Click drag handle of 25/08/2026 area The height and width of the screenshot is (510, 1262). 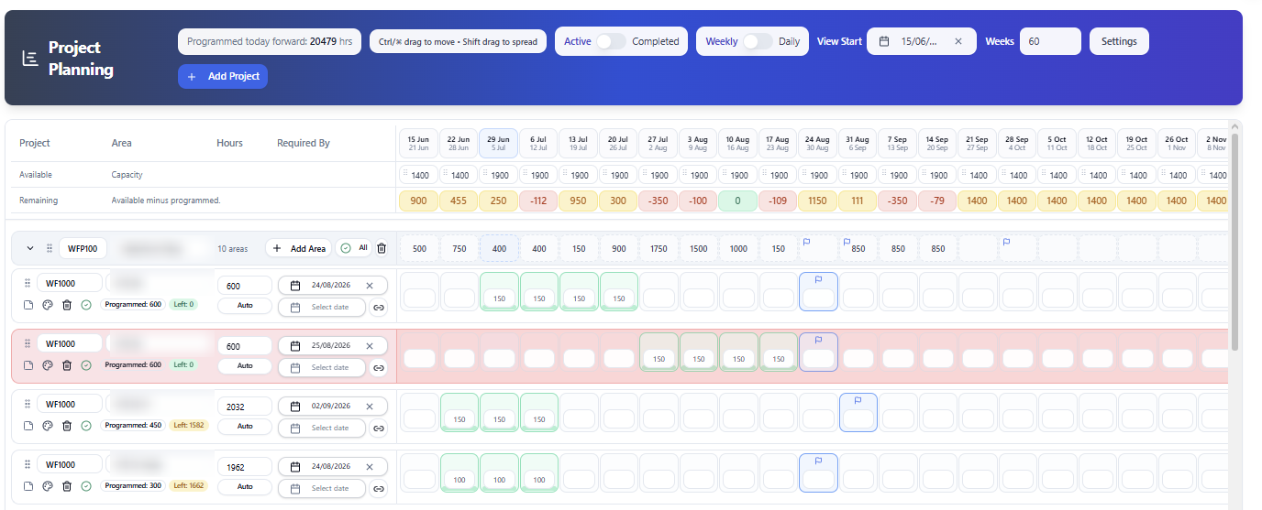pos(28,344)
